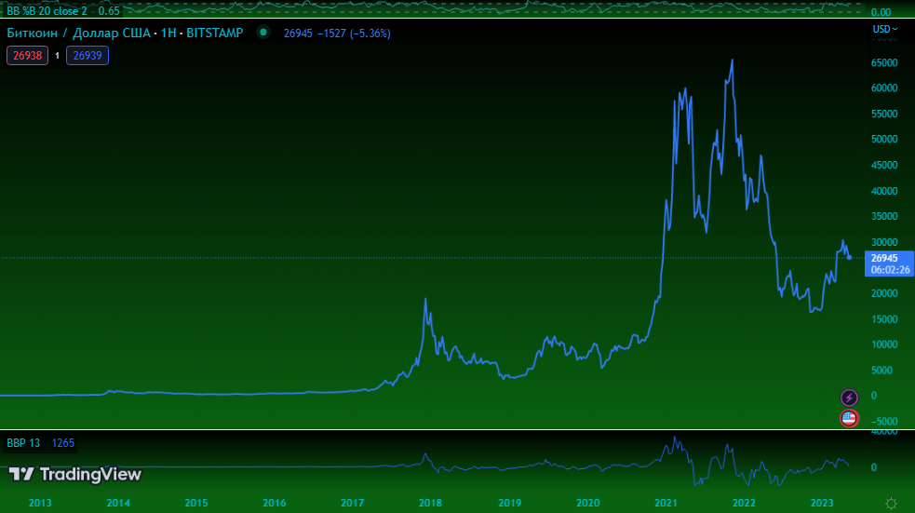Click the BBP value 1265
The image size is (915, 513).
[63, 443]
